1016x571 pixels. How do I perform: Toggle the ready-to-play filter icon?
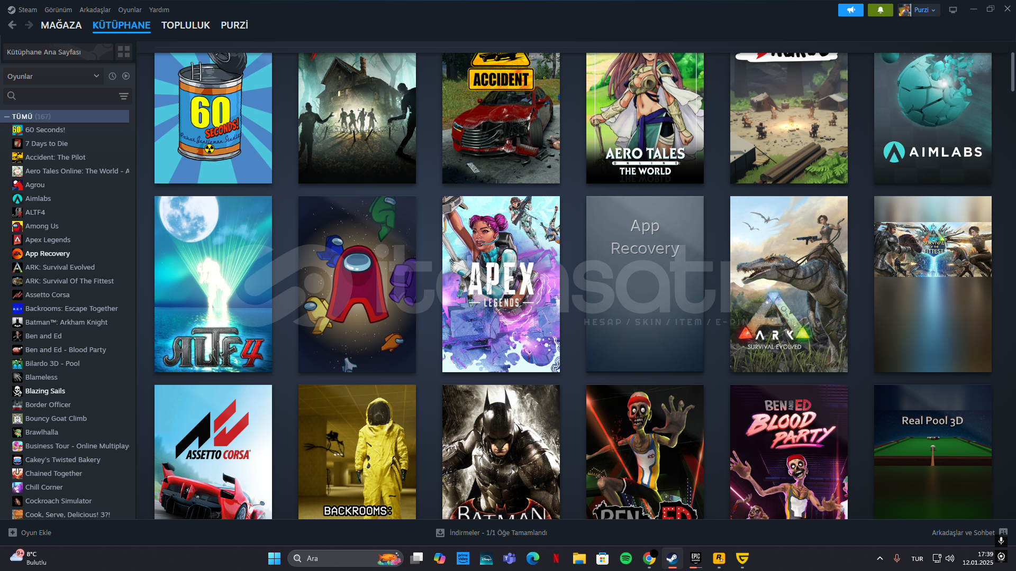point(126,76)
